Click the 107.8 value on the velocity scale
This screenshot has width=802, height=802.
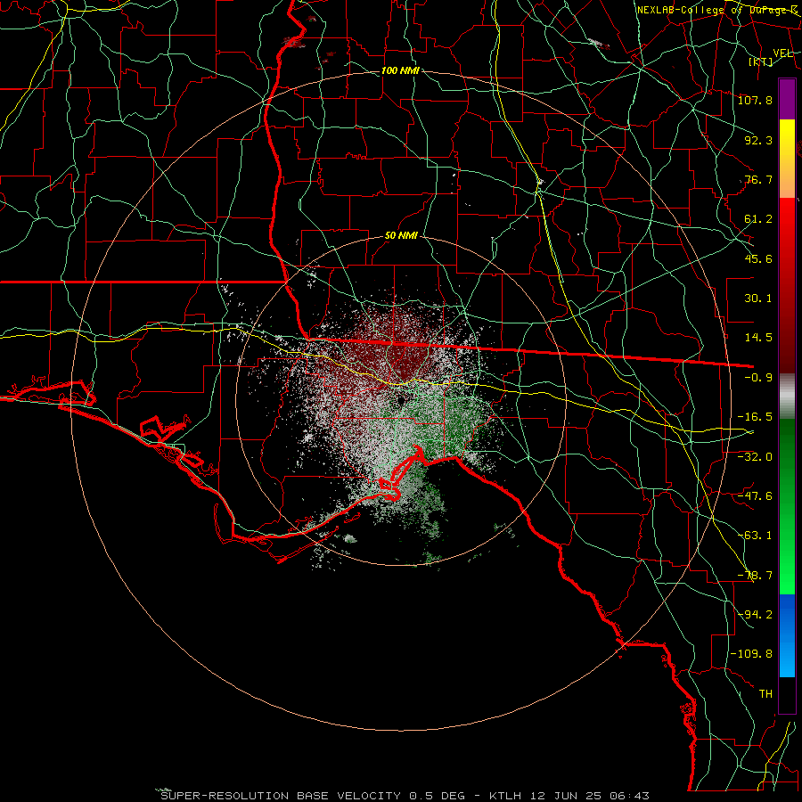pyautogui.click(x=755, y=100)
